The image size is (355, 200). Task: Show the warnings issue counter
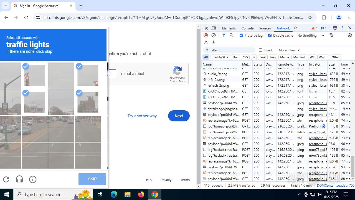[x=315, y=28]
